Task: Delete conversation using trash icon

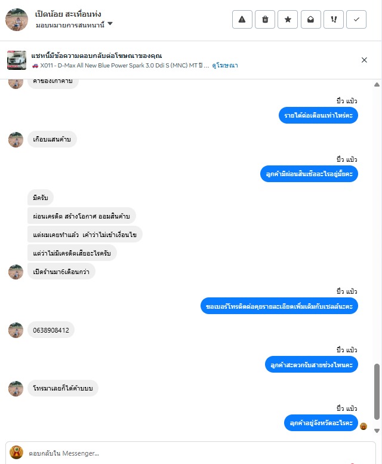Action: click(265, 20)
